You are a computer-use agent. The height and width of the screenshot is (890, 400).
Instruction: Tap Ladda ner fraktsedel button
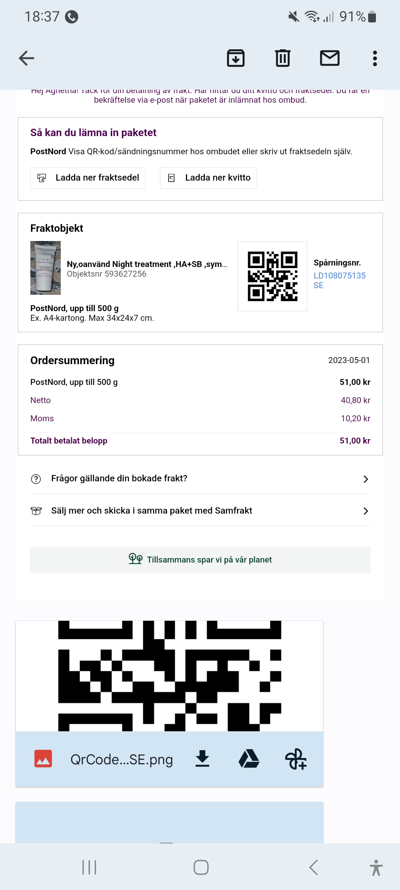tap(88, 178)
